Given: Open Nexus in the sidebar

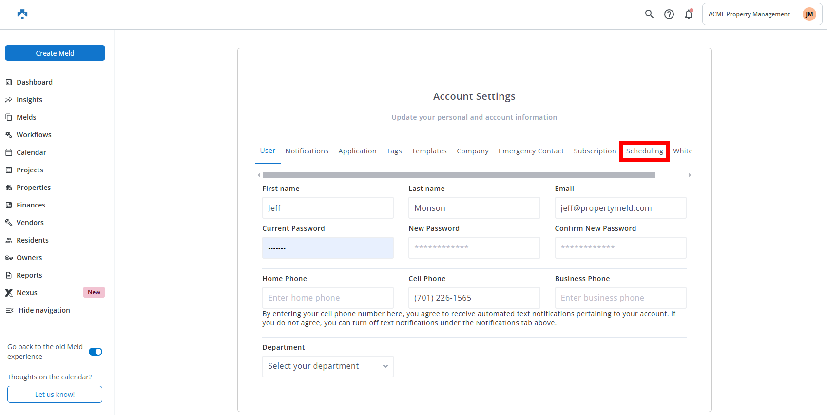Looking at the screenshot, I should (x=27, y=293).
